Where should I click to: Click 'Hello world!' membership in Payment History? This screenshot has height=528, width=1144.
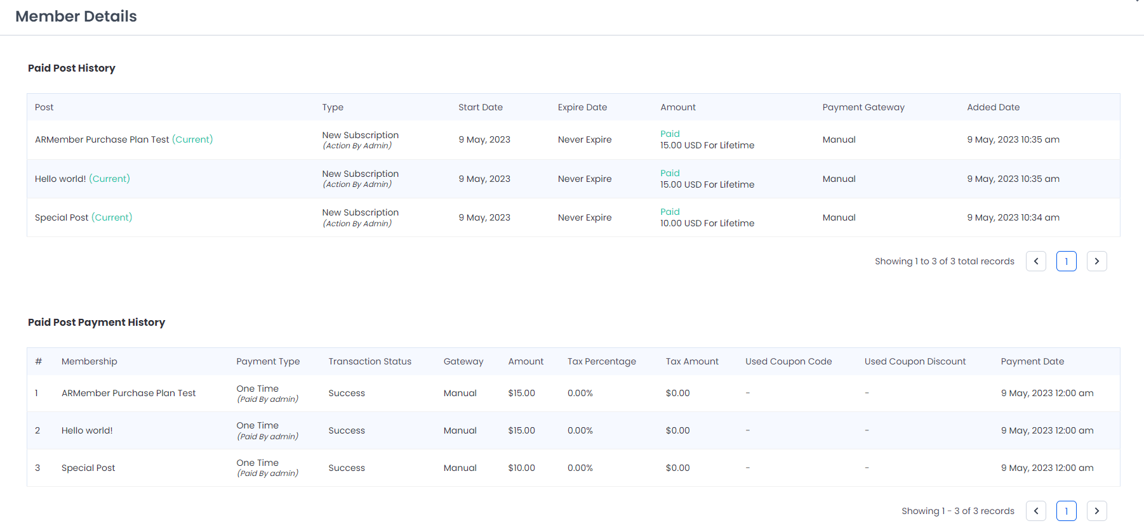(87, 430)
